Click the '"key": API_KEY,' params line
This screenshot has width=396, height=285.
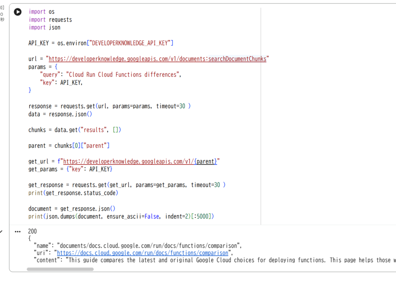[x=61, y=82]
